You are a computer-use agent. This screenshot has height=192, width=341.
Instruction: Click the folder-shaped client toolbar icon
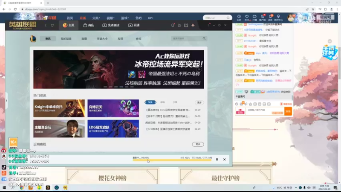(x=179, y=25)
